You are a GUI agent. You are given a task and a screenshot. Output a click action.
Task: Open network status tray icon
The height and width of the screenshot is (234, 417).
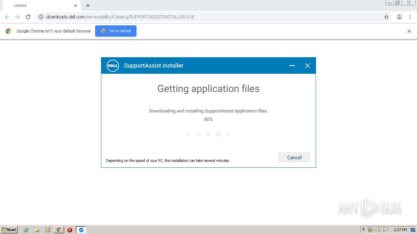[x=370, y=230]
